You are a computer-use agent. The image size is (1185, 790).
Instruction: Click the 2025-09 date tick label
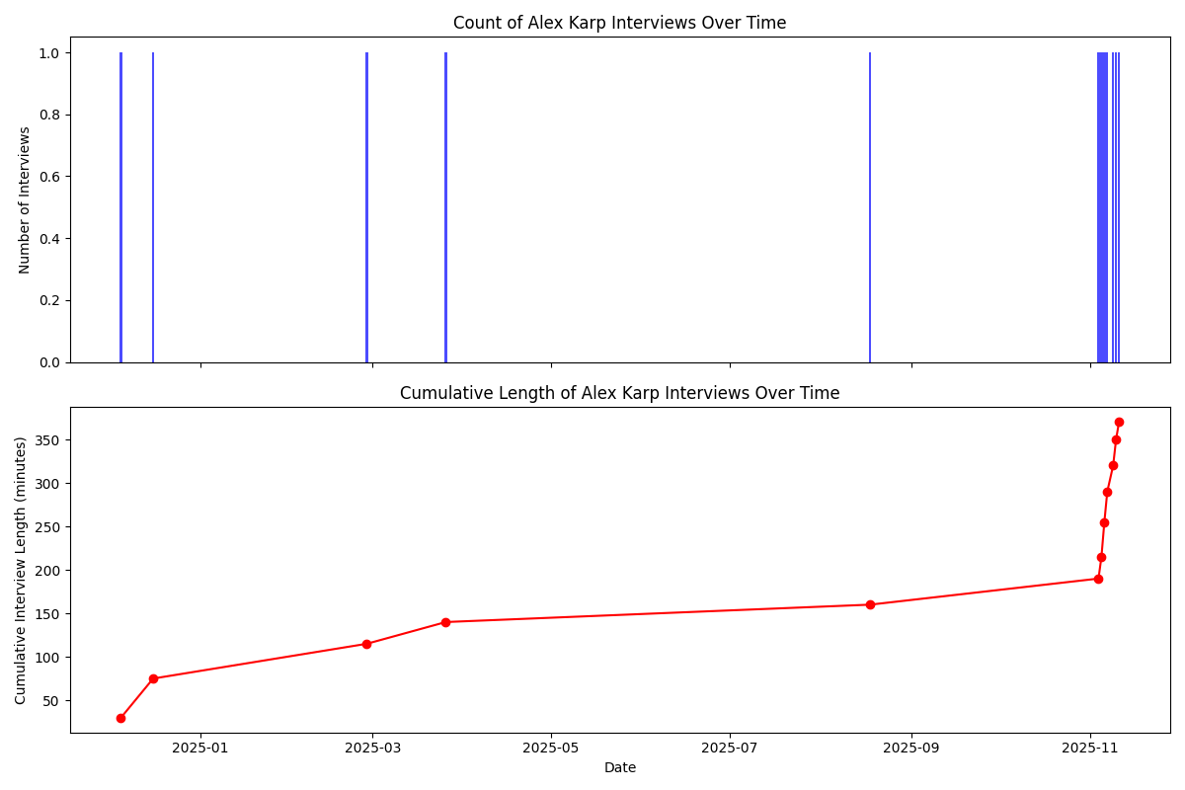coord(911,748)
